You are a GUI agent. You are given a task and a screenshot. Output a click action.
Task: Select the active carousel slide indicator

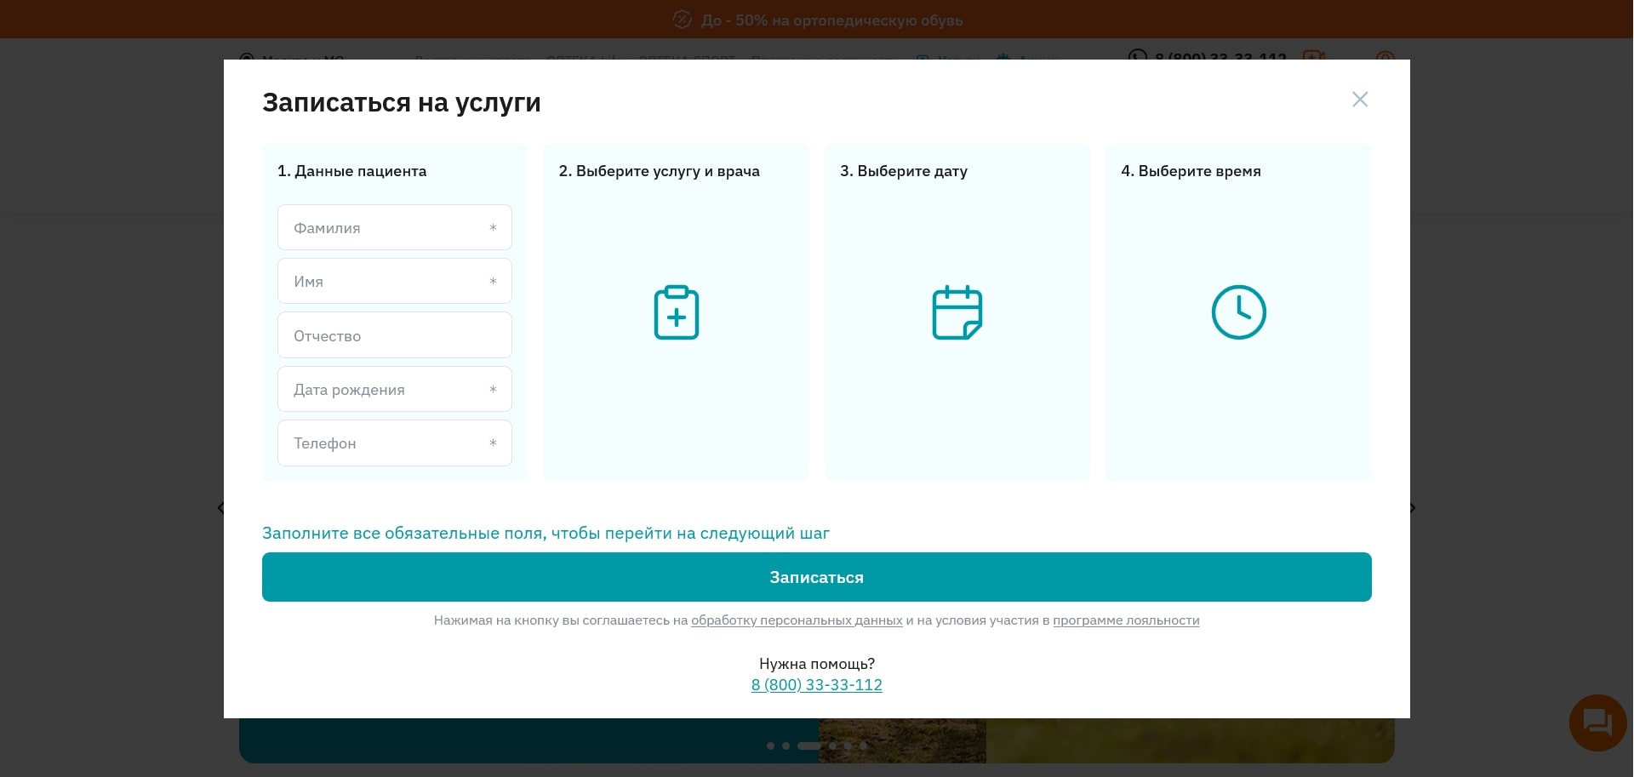(x=810, y=746)
